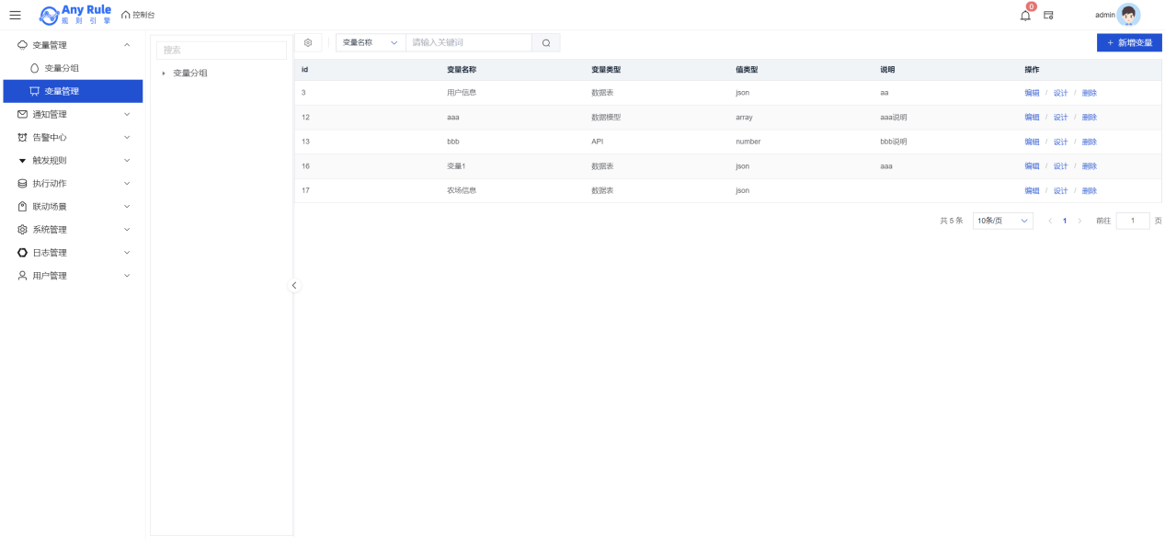Image resolution: width=1165 pixels, height=546 pixels.
Task: Click the admin avatar picture
Action: [1128, 15]
